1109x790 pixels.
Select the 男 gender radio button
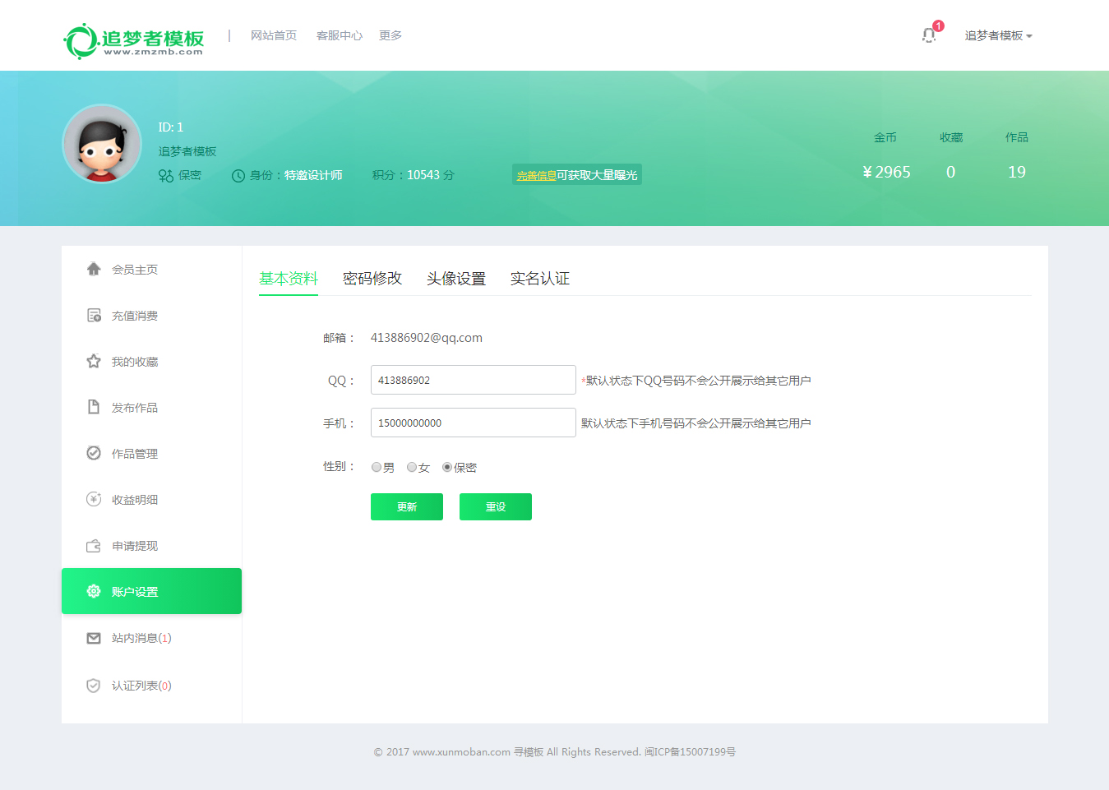tap(377, 467)
